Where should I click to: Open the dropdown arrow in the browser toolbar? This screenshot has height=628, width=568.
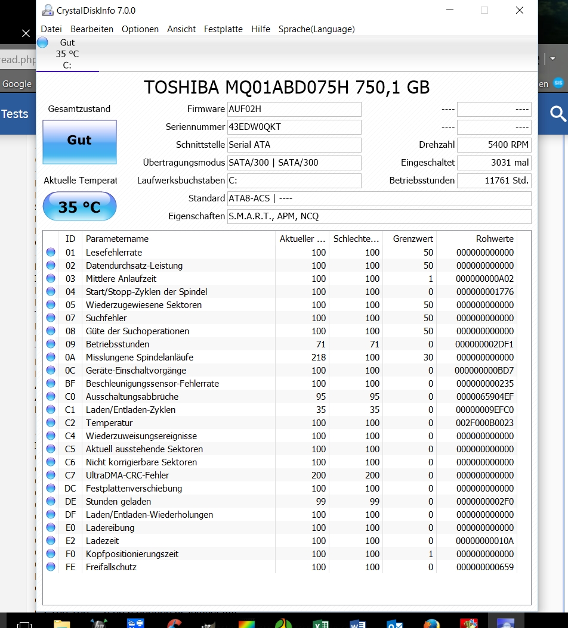click(552, 58)
